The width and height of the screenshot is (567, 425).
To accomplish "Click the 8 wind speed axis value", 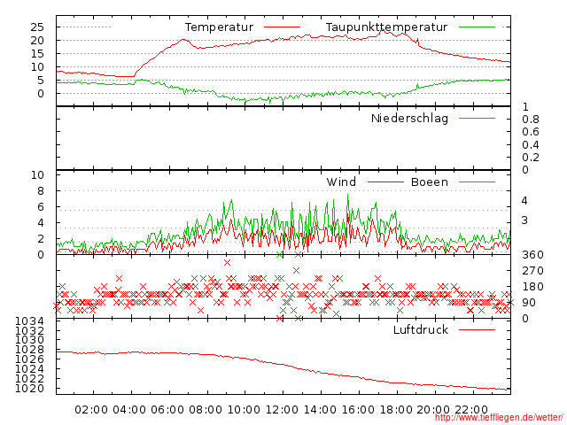I will point(41,191).
